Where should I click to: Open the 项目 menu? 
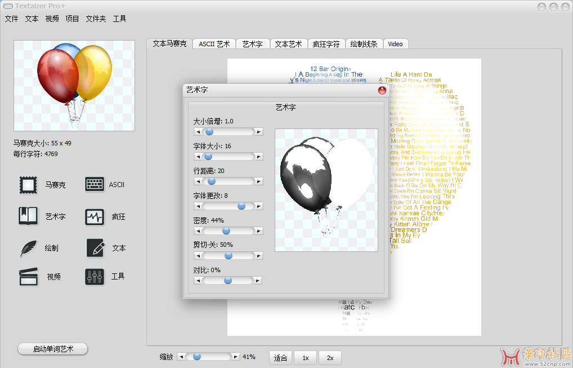pyautogui.click(x=72, y=19)
